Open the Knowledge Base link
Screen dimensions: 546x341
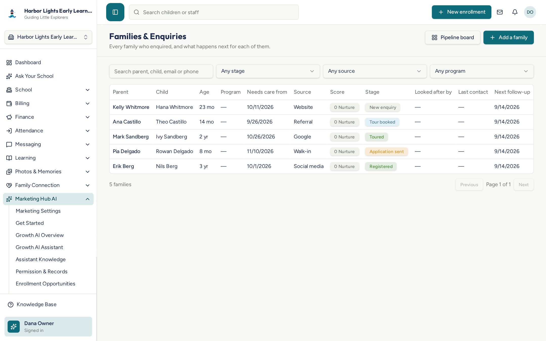(37, 304)
